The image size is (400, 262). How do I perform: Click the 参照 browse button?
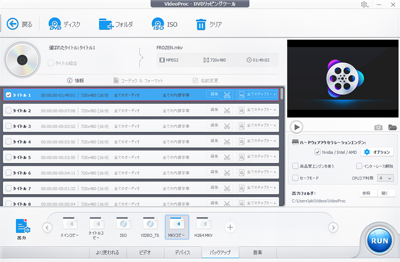pos(366,193)
